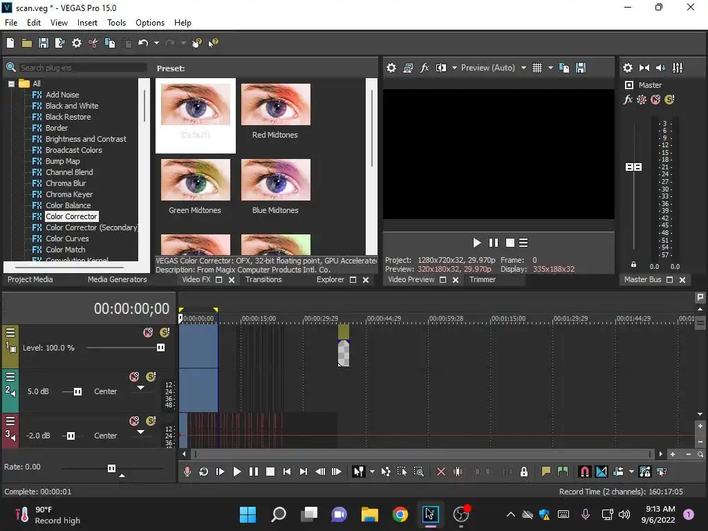Screen dimensions: 708x531
Task: Pause playback in the Video Preview panel
Action: [x=494, y=243]
